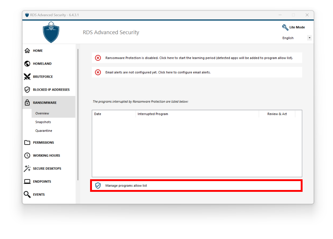
Task: Click the Home house icon in sidebar
Action: tap(27, 51)
